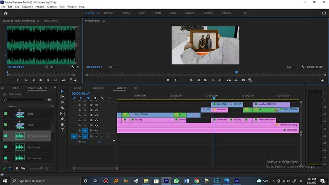The height and width of the screenshot is (185, 329).
Task: Switch to the Color workspace
Action: pos(142,13)
